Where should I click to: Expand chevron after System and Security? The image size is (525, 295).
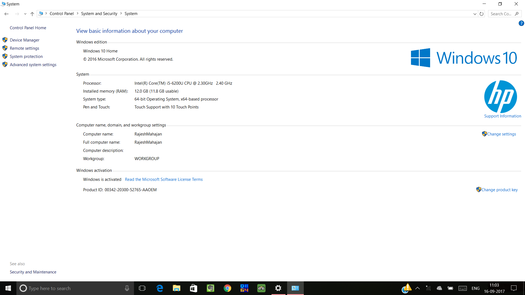click(121, 13)
